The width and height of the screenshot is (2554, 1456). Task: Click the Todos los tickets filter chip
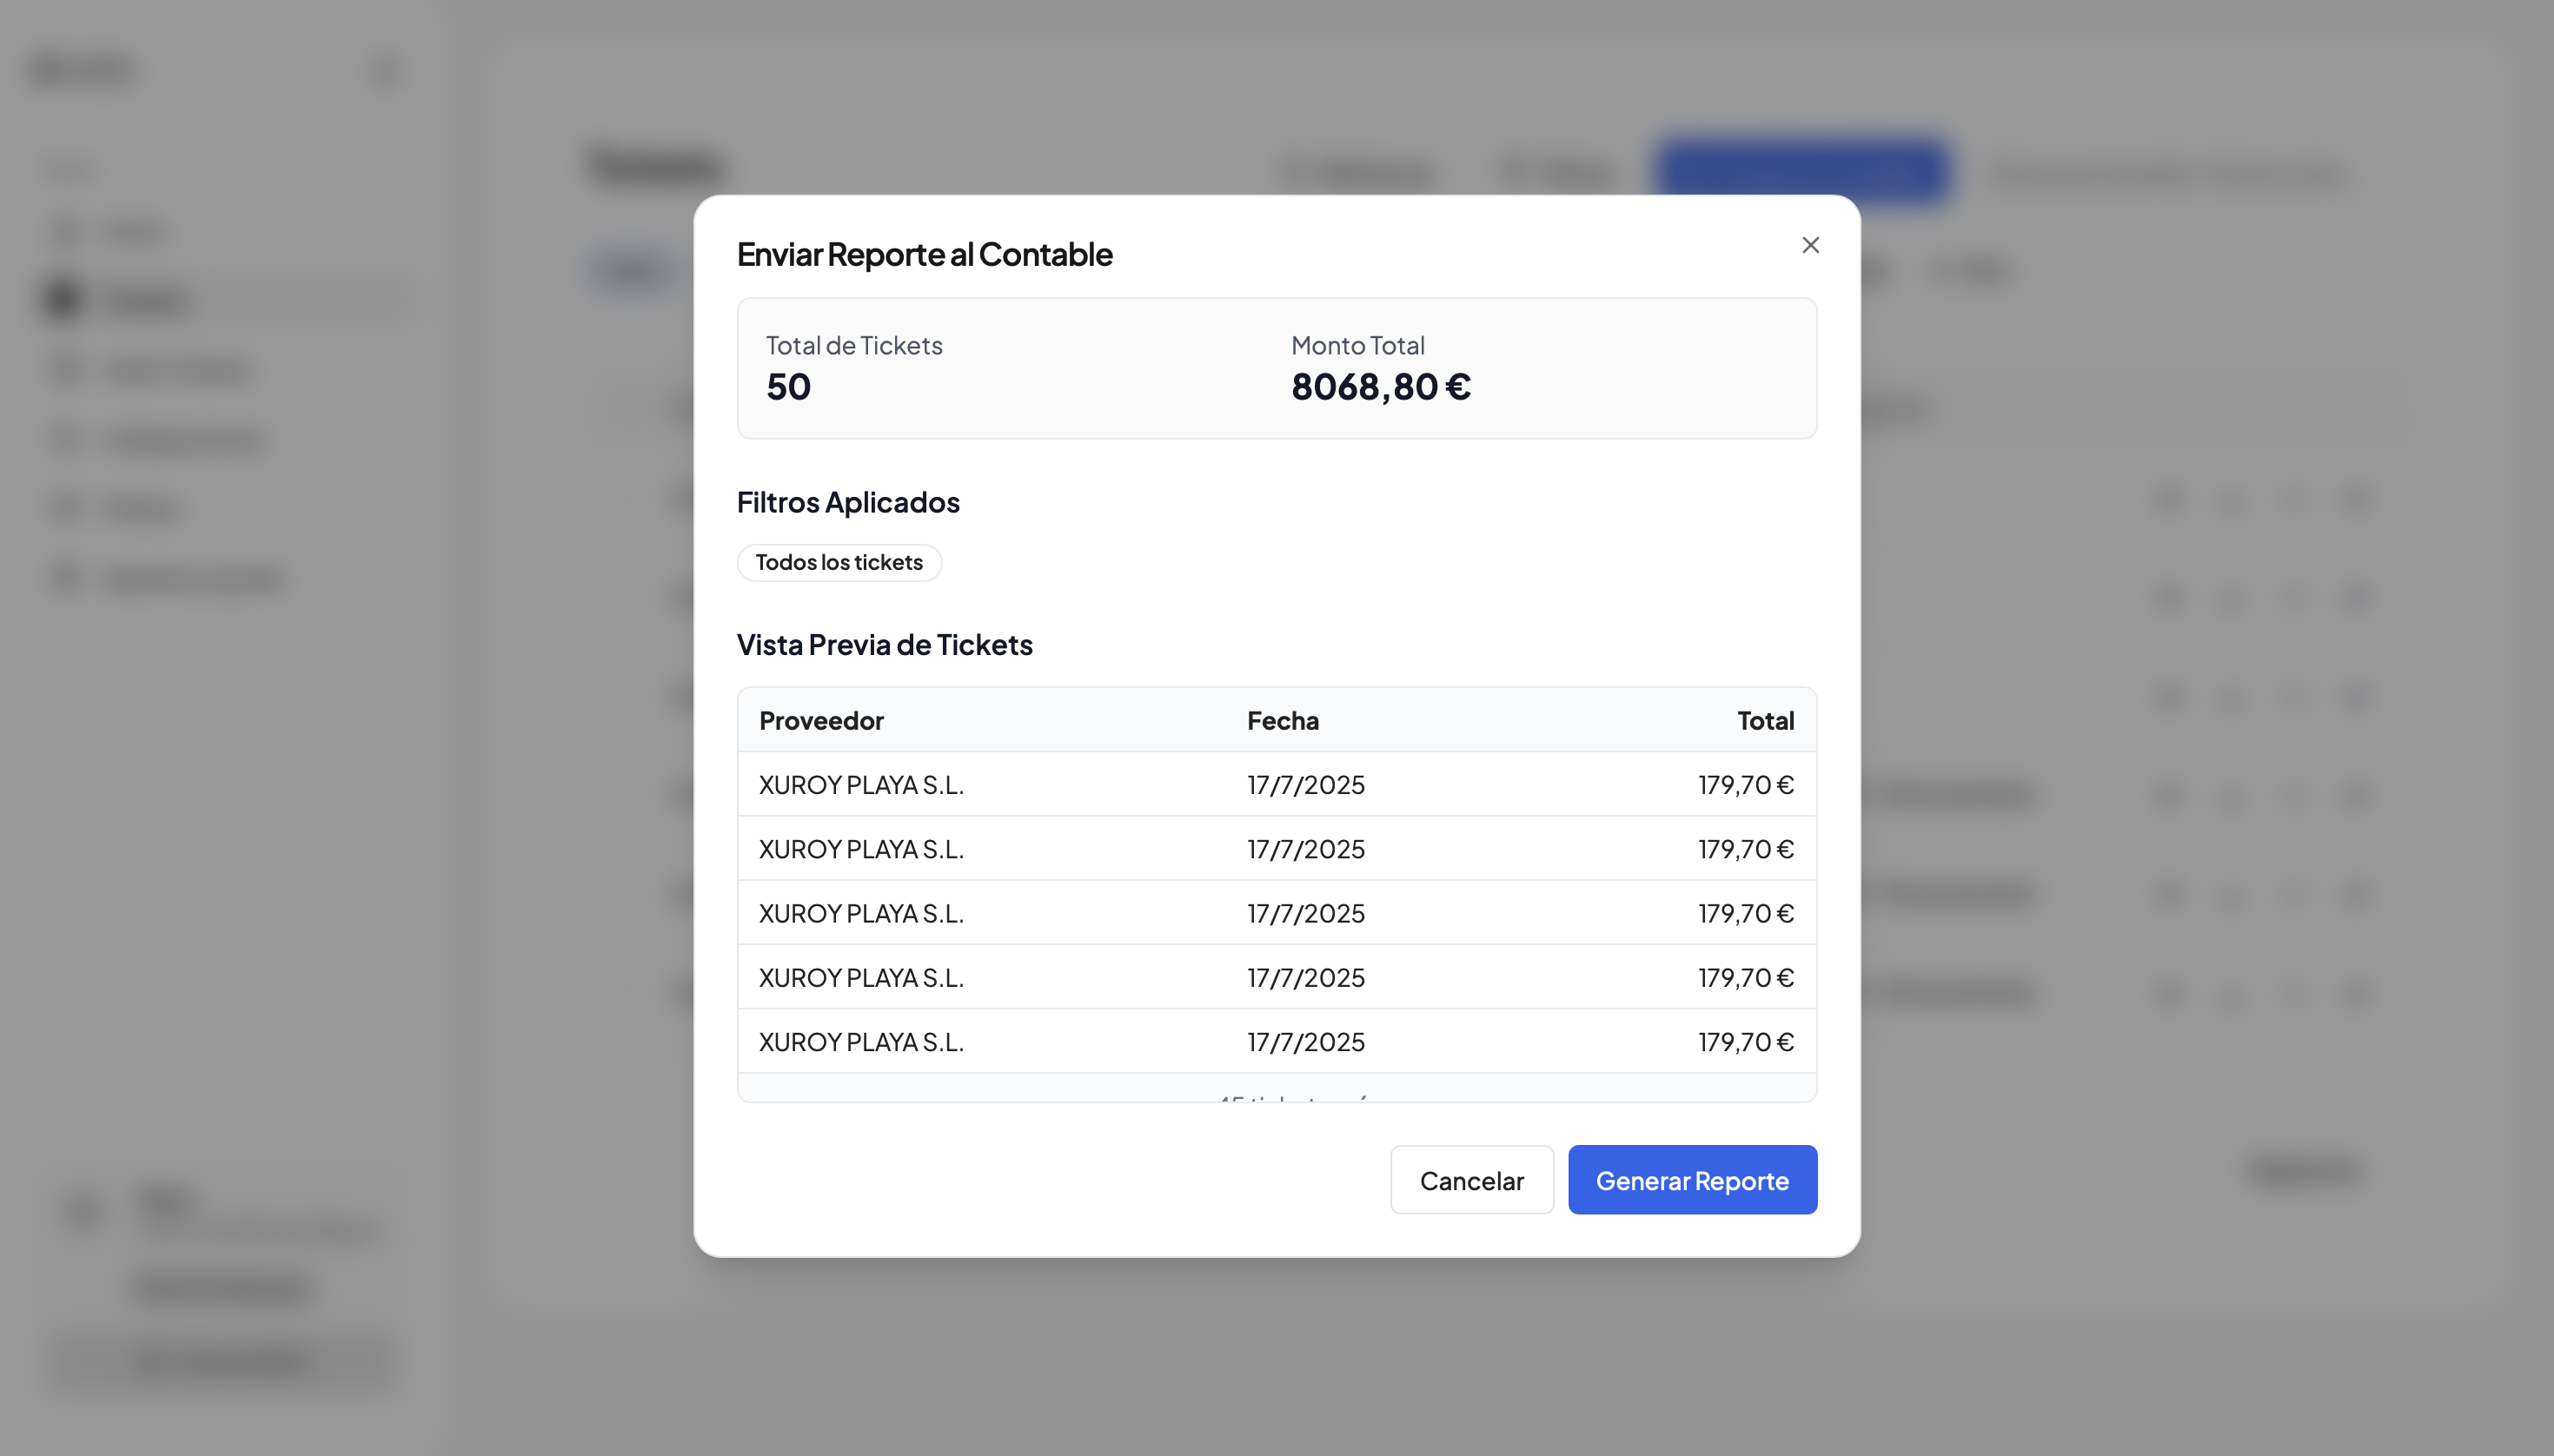click(839, 562)
